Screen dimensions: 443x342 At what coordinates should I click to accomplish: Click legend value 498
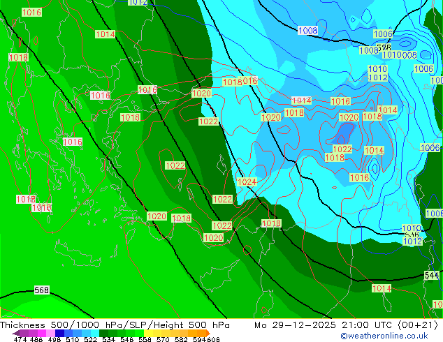pos(54,339)
